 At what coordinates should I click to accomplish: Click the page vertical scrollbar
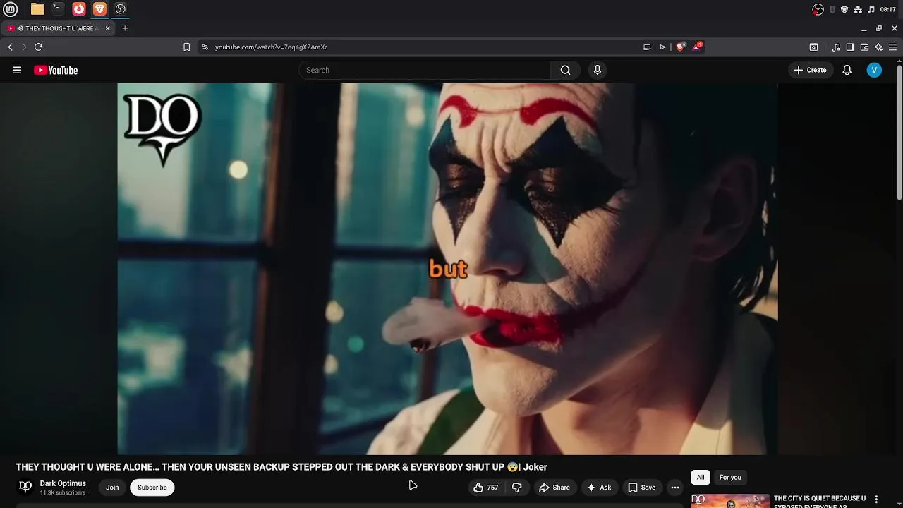[899, 134]
